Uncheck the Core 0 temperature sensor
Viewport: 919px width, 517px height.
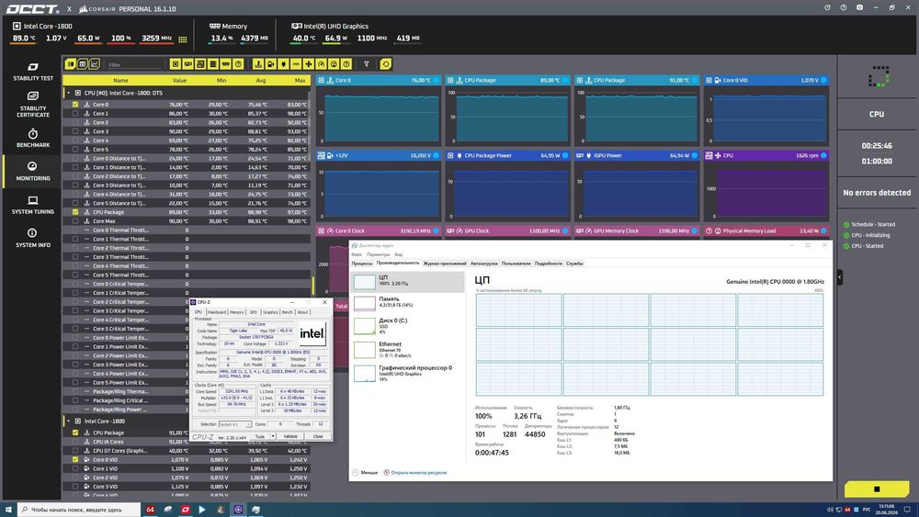click(x=75, y=104)
